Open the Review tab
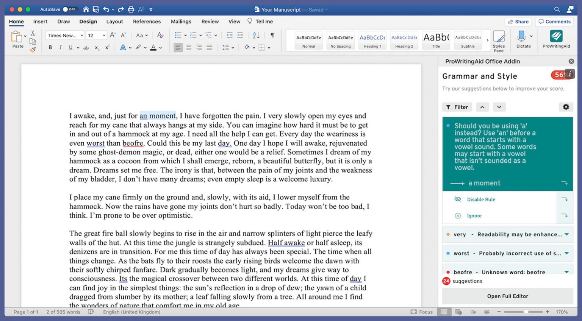This screenshot has height=321, width=582. click(210, 22)
